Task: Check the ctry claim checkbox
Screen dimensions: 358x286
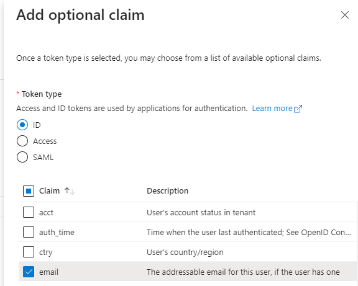Action: tap(29, 252)
